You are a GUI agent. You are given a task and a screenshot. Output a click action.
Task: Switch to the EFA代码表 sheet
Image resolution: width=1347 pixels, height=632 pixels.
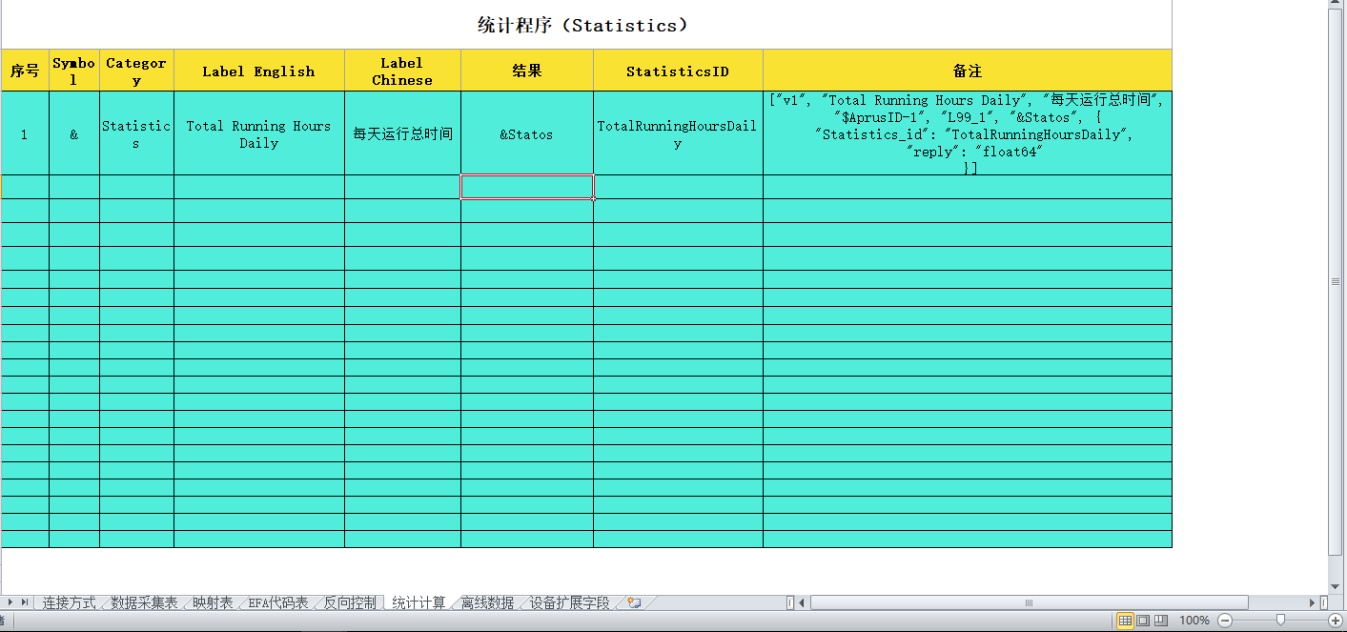pyautogui.click(x=277, y=603)
